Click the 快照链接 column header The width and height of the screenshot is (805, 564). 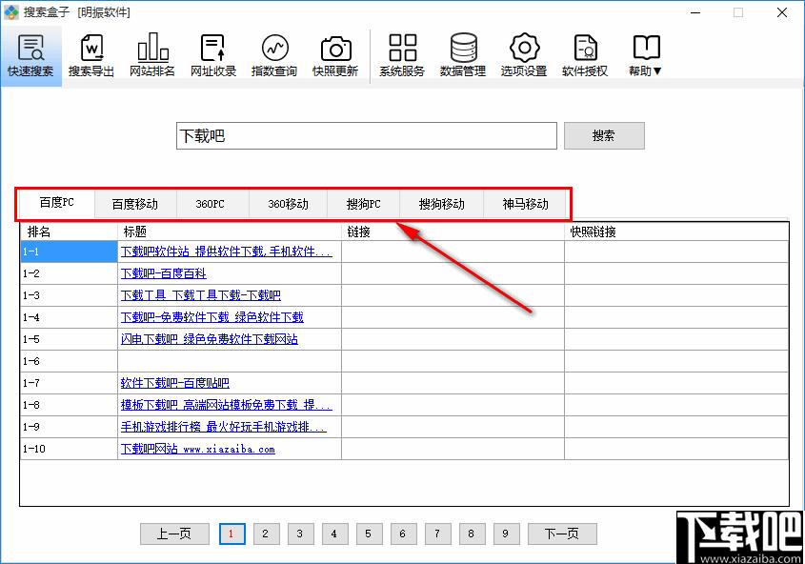tap(676, 232)
